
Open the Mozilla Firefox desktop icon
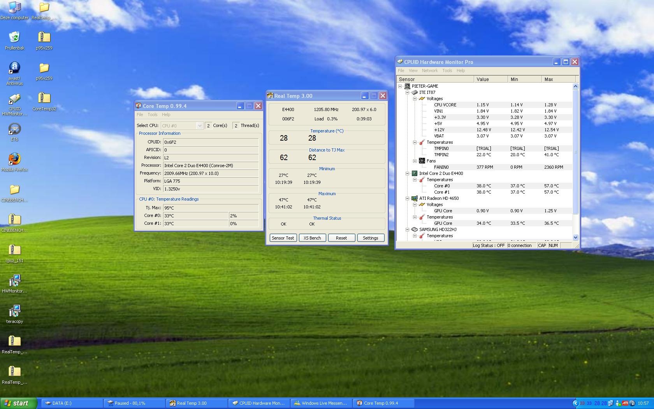14,159
